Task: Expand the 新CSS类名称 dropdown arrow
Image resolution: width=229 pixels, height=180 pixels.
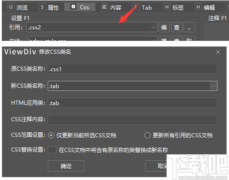Action: tap(213, 86)
